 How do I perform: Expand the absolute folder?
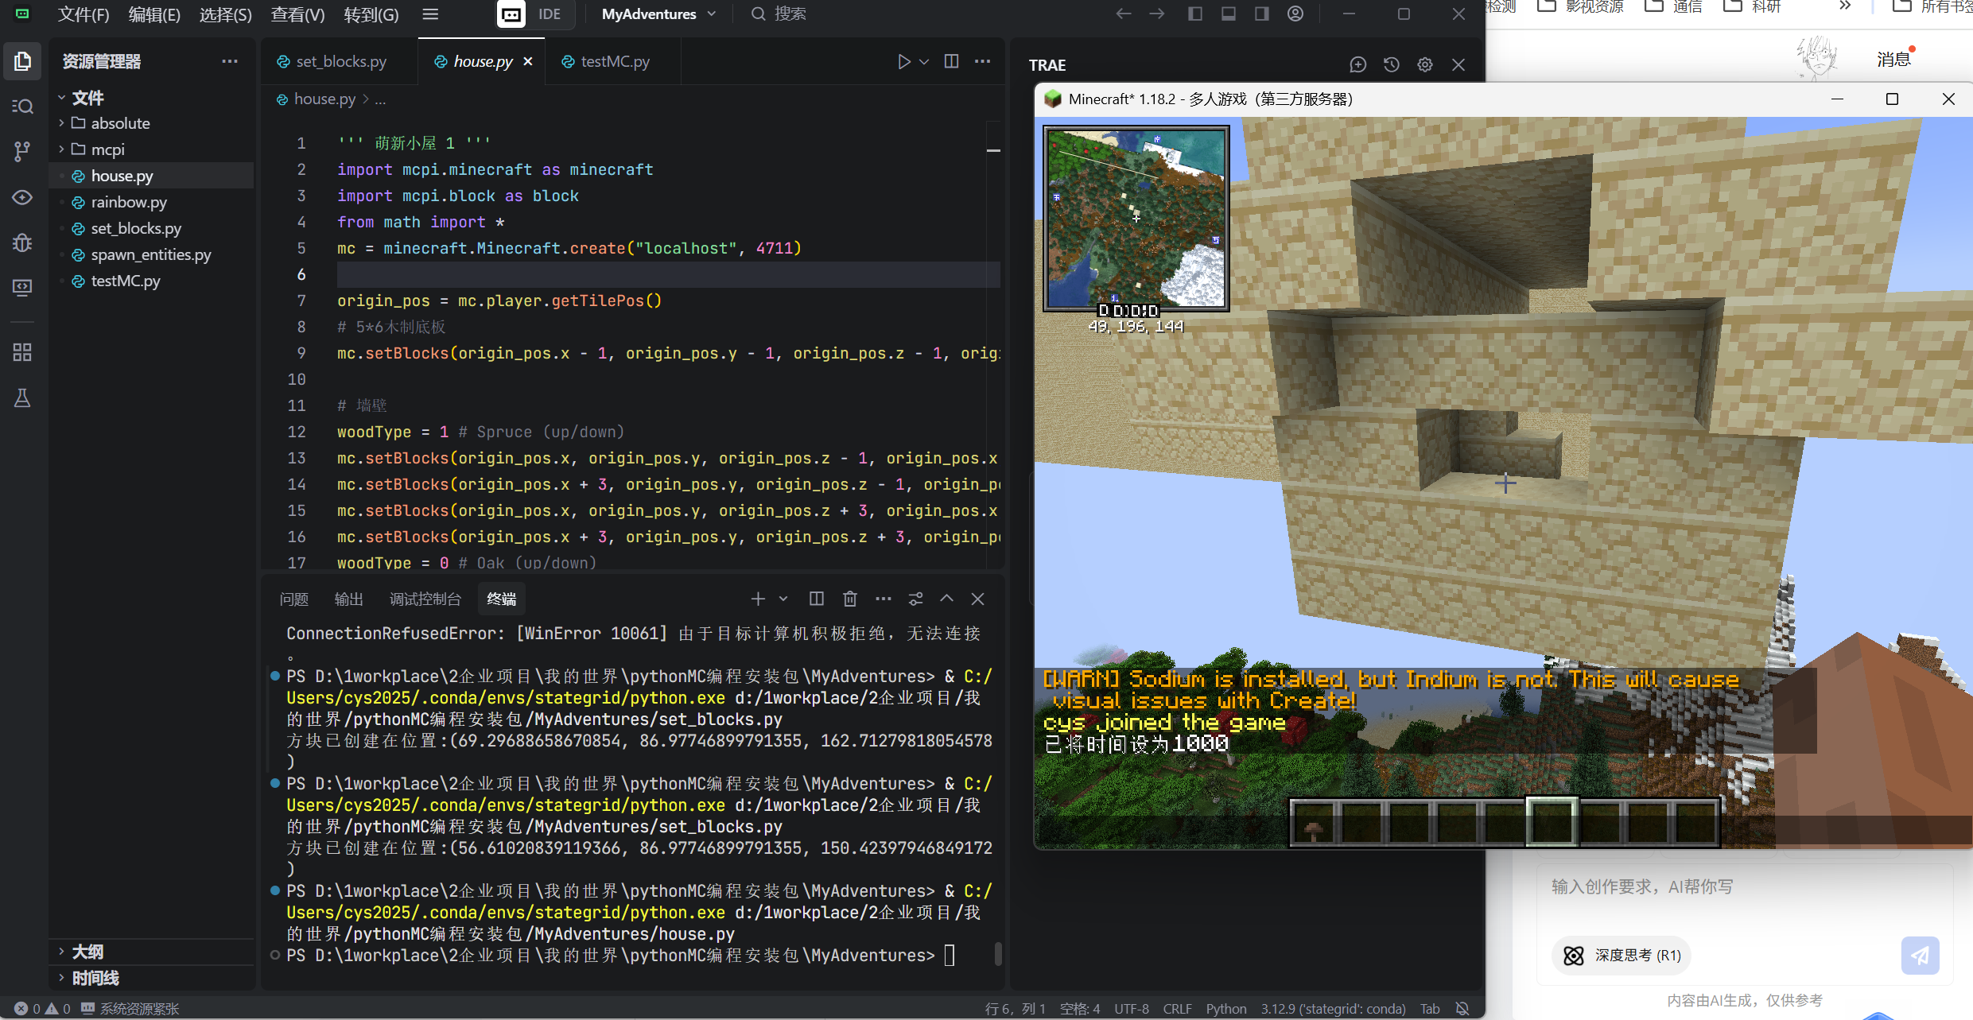(151, 123)
